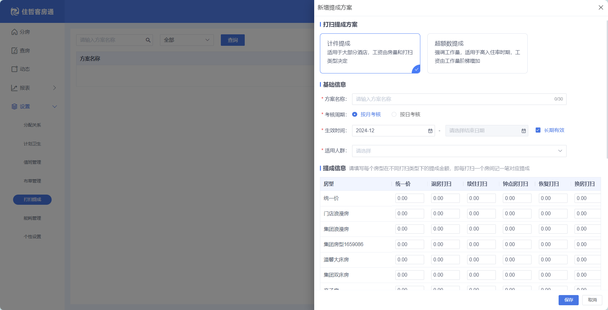Click the 方案名称 input in the form
The height and width of the screenshot is (310, 608).
(x=459, y=99)
